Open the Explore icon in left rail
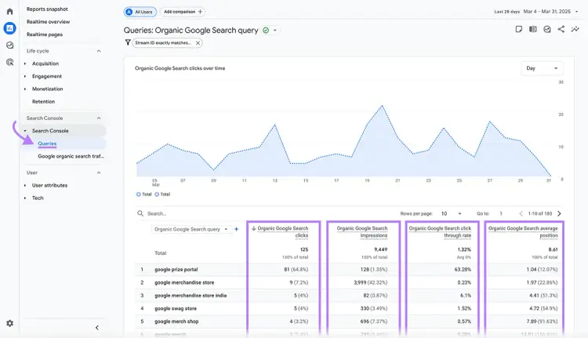588x338 pixels. point(9,45)
